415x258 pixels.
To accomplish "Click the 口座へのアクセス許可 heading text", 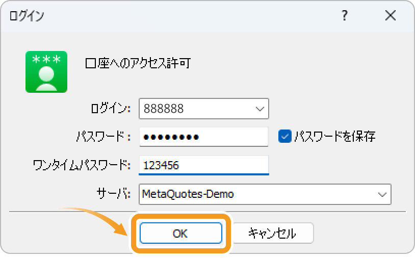I will 138,63.
